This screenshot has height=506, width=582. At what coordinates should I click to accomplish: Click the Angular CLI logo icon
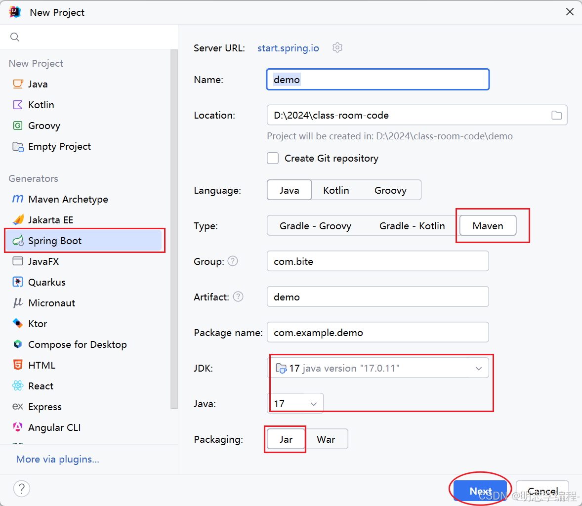[18, 427]
